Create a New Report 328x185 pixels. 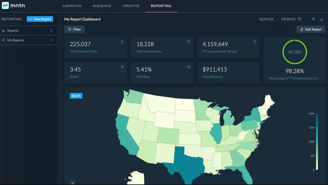click(x=40, y=19)
